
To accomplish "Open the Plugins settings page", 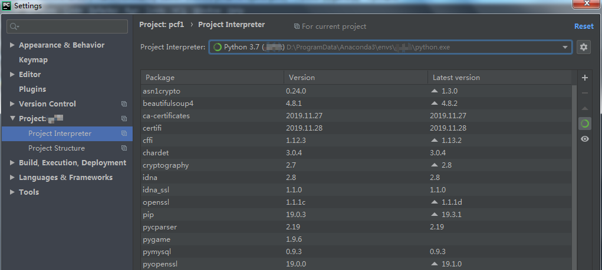I will pos(32,89).
